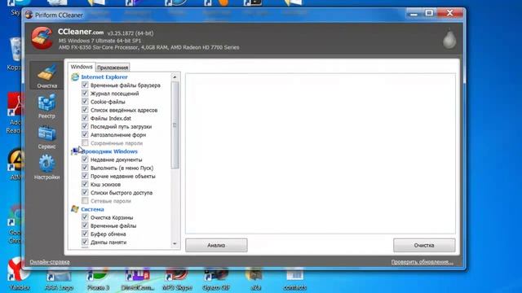
Task: Switch to the Приложения tab
Action: point(113,68)
